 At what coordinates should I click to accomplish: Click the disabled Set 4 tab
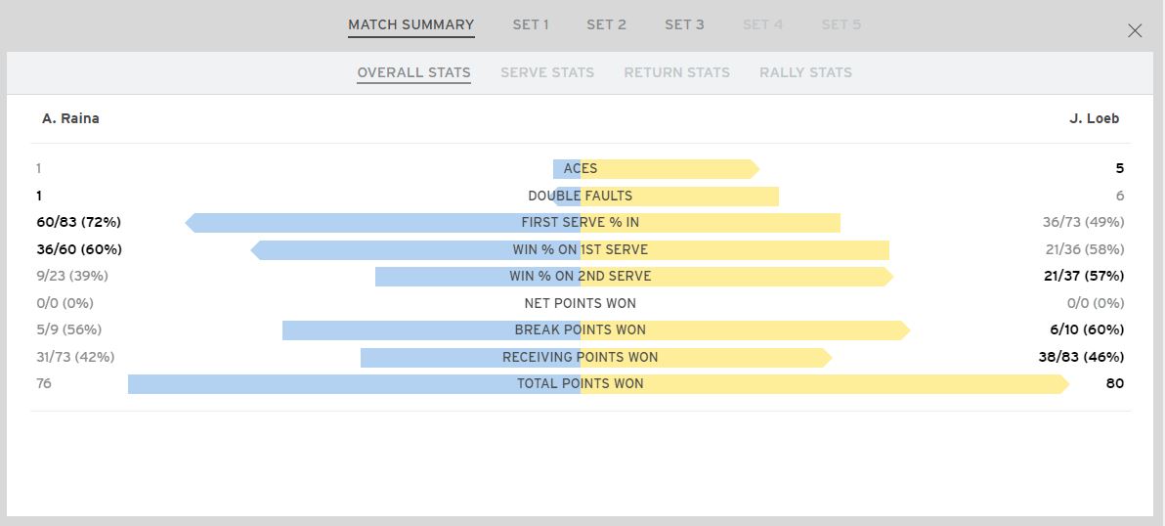[762, 24]
